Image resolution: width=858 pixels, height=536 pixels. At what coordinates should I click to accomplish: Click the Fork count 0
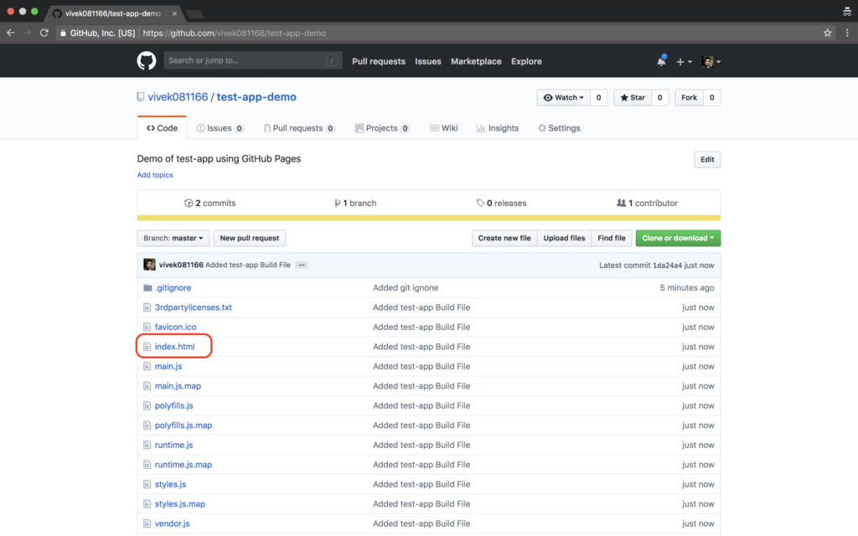coord(712,97)
